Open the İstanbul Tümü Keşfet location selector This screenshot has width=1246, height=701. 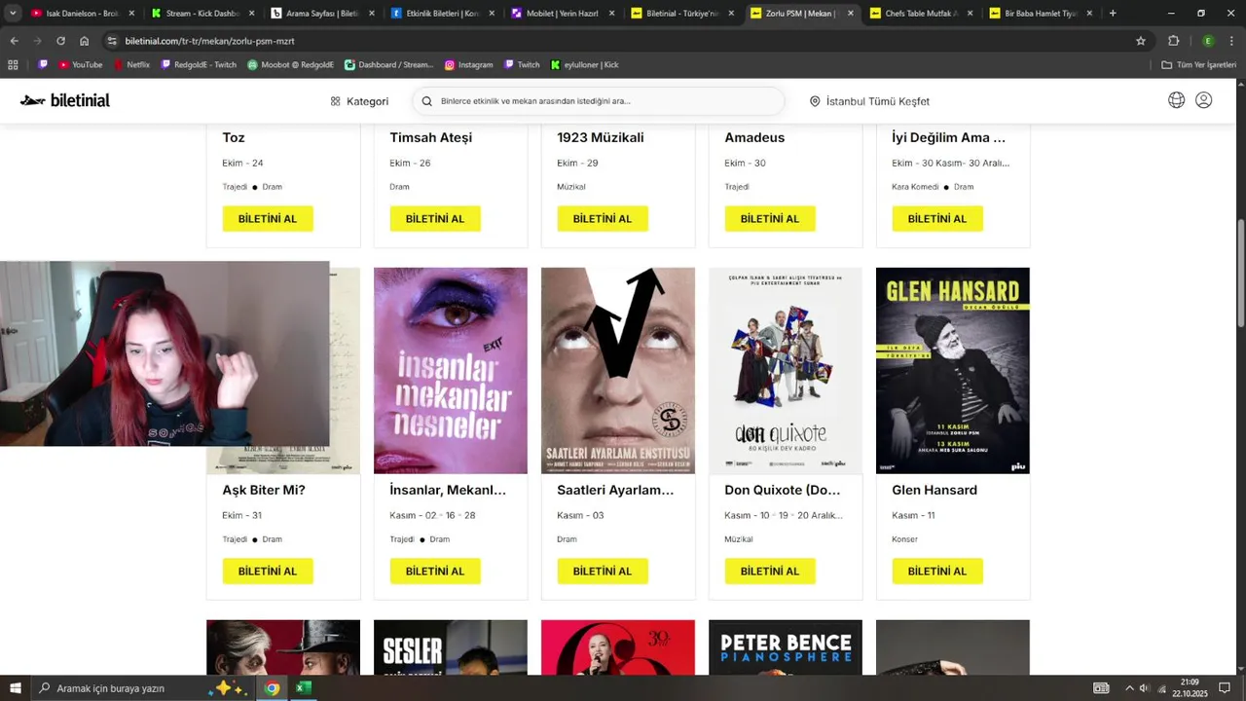click(869, 101)
